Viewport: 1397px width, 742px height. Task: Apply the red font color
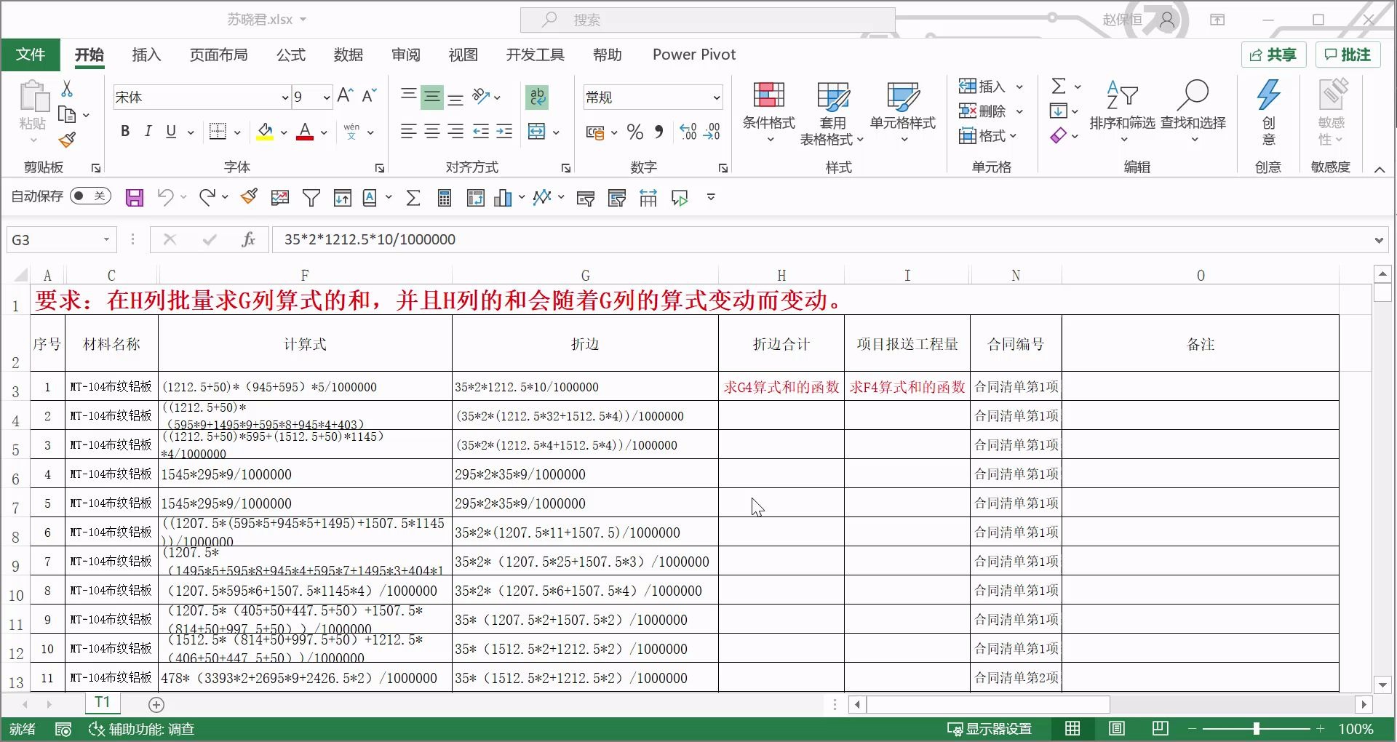(x=306, y=132)
